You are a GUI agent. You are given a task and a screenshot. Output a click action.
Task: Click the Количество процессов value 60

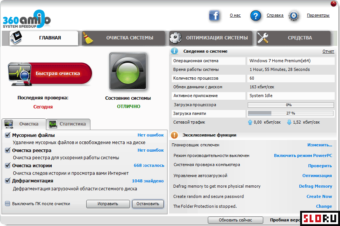pyautogui.click(x=252, y=78)
